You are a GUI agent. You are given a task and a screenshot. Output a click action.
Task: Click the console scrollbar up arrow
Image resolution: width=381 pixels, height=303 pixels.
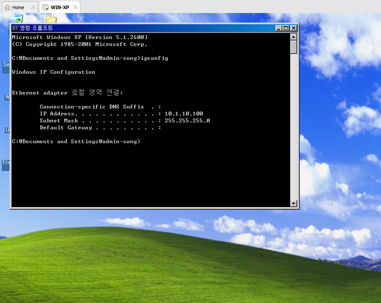click(294, 37)
